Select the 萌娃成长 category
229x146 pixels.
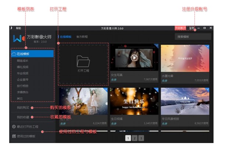coord(22,60)
